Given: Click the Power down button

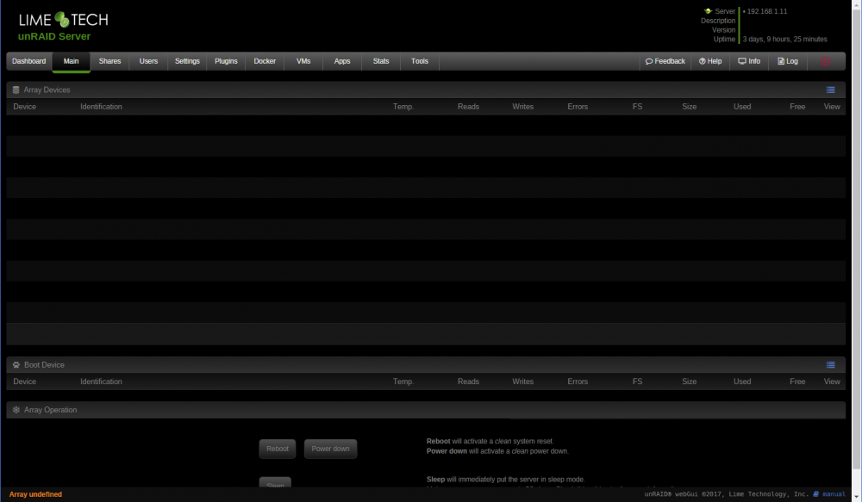Looking at the screenshot, I should 330,449.
